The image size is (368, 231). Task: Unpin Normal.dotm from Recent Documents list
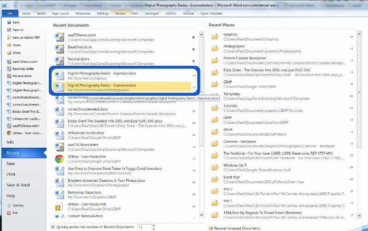193,61
